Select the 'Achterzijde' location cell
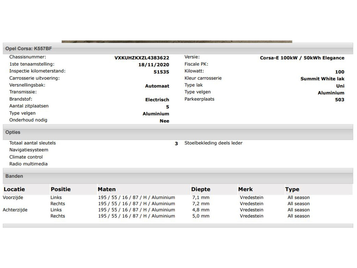Image resolution: width=357 pixels, height=268 pixels. (x=15, y=210)
